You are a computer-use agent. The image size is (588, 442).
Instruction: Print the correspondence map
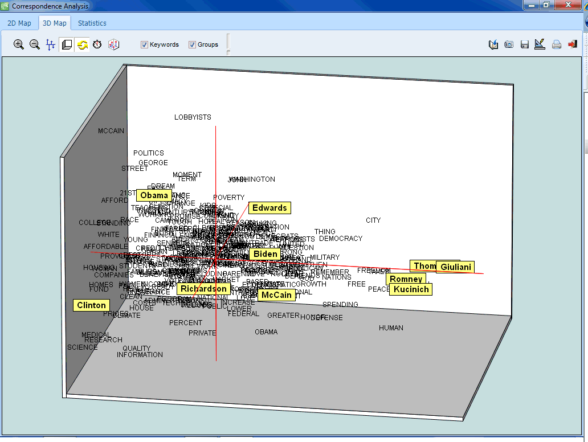click(557, 44)
